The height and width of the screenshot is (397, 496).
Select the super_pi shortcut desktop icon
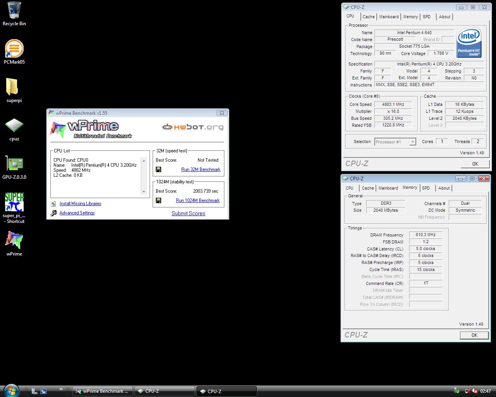[14, 208]
